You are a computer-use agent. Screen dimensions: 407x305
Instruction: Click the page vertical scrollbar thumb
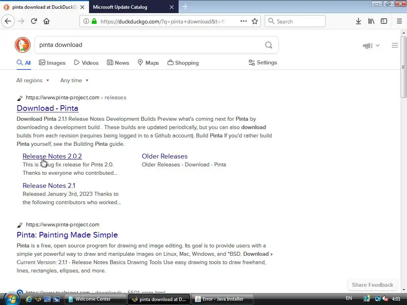pyautogui.click(x=403, y=67)
